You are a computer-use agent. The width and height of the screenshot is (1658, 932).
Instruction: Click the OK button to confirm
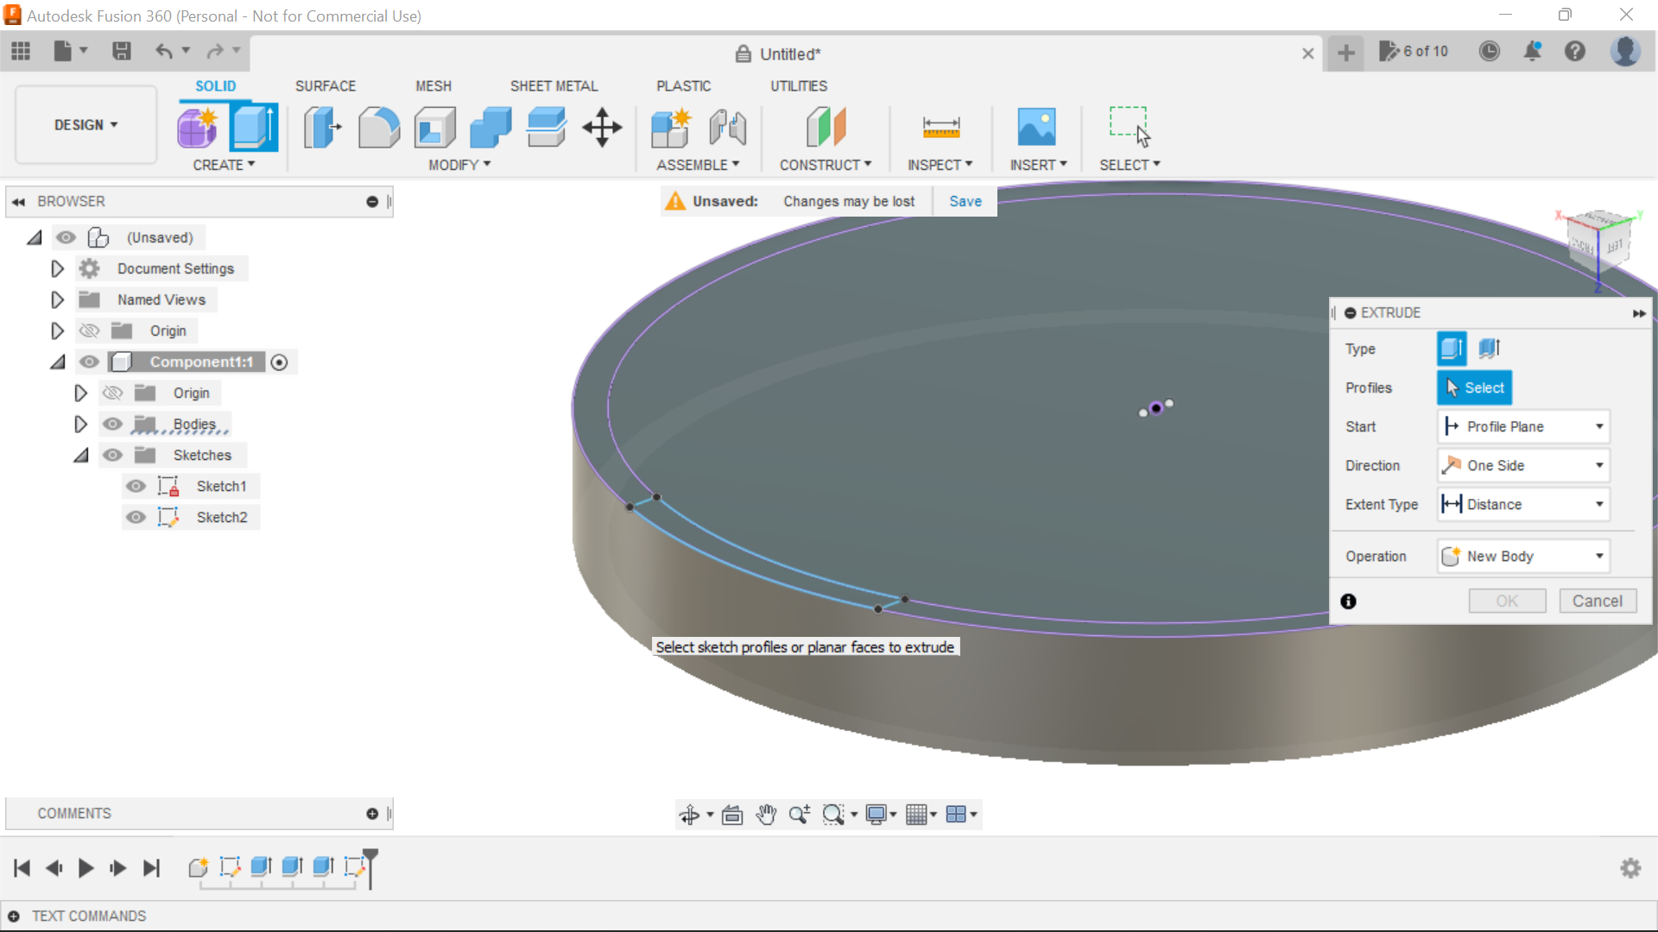pyautogui.click(x=1507, y=601)
